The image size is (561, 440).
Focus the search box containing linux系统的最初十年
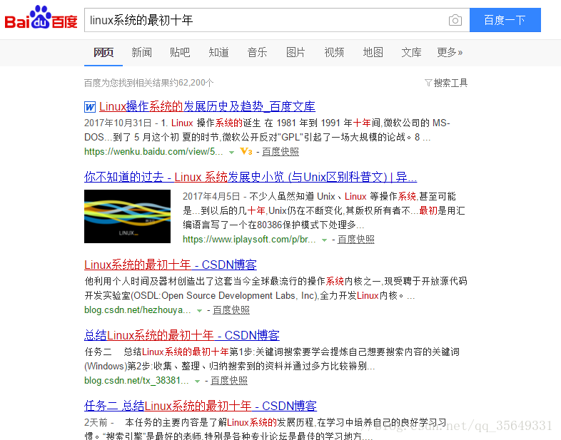[x=276, y=20]
